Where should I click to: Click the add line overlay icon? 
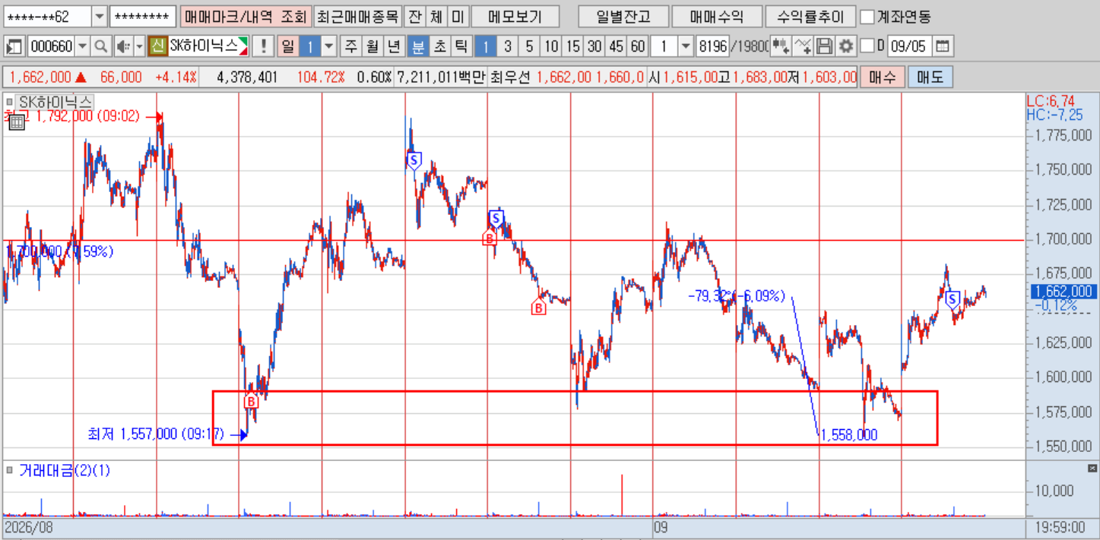point(802,46)
